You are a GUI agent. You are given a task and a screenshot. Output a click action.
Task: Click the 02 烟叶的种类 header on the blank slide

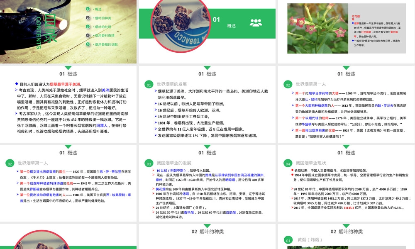click(x=207, y=232)
